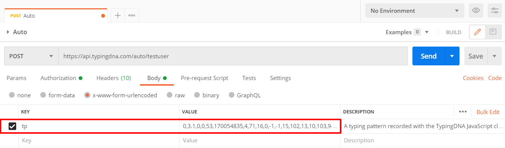Open the Bulk Edit link
This screenshot has height=148, width=505.
[x=488, y=112]
